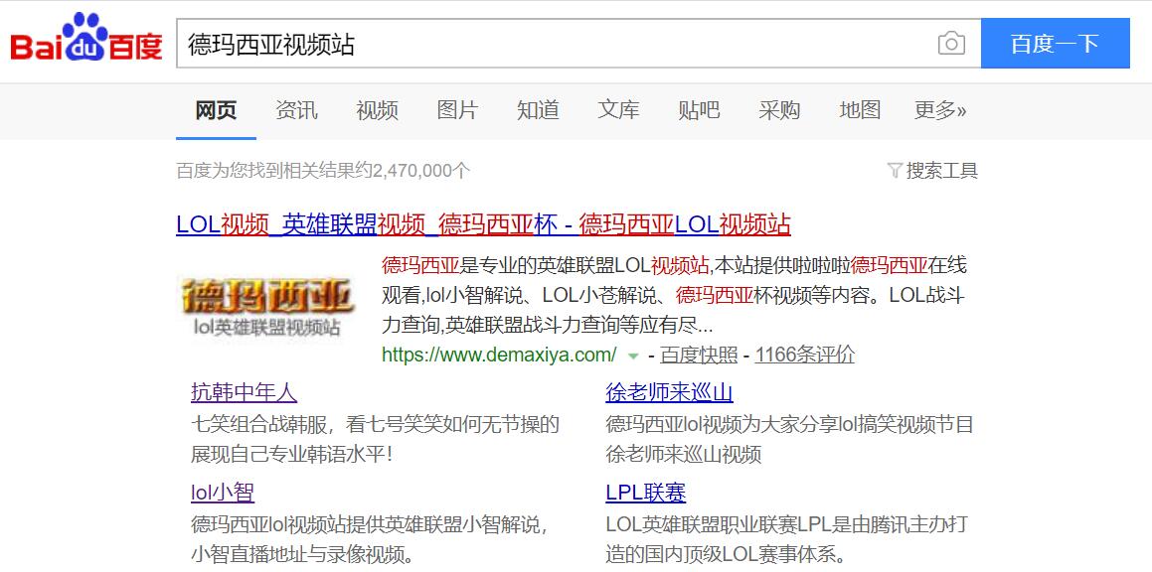Click the 百度一下 search button
The width and height of the screenshot is (1152, 572).
coord(1055,44)
